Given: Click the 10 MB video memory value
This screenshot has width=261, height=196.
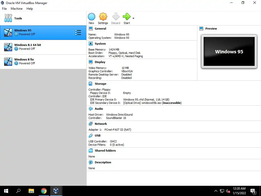Looking at the screenshot, I should 125,68.
